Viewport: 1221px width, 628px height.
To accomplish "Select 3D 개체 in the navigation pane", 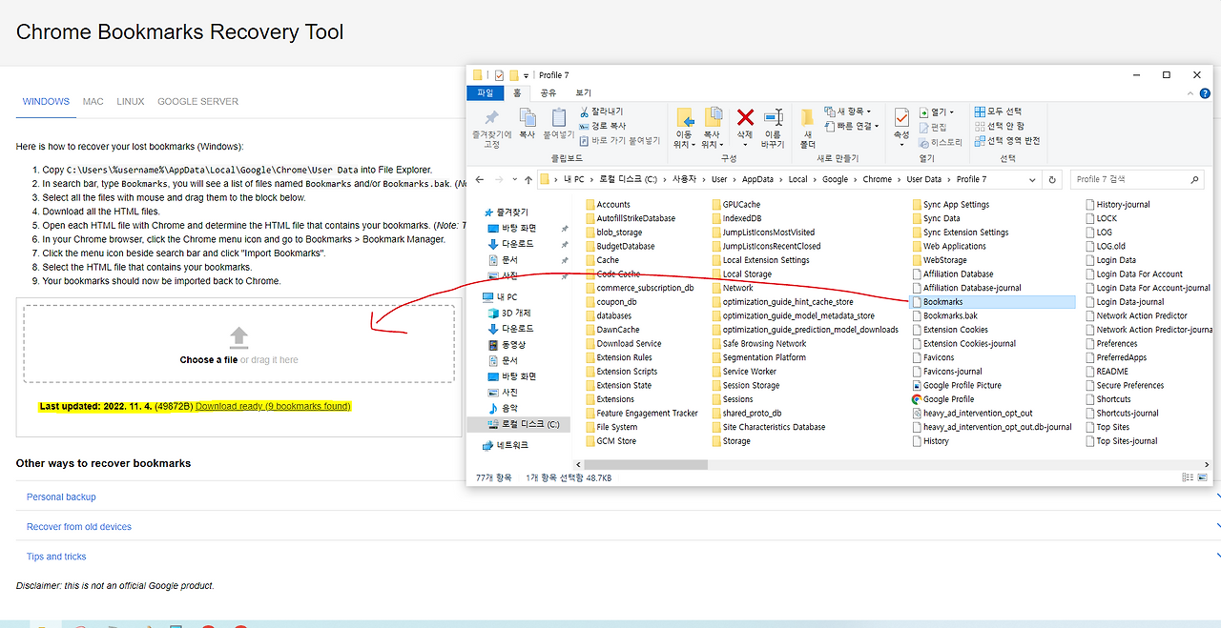I will 510,313.
